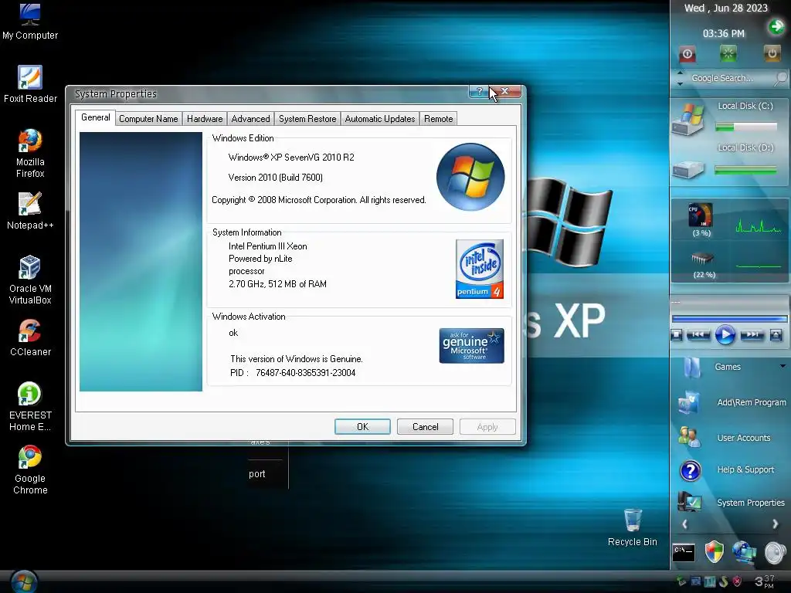Select the Mozilla Firefox desktop shortcut
The width and height of the screenshot is (791, 593).
[30, 154]
